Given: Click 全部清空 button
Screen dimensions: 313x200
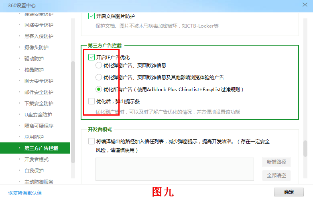Looking at the screenshot, I should (276, 176).
